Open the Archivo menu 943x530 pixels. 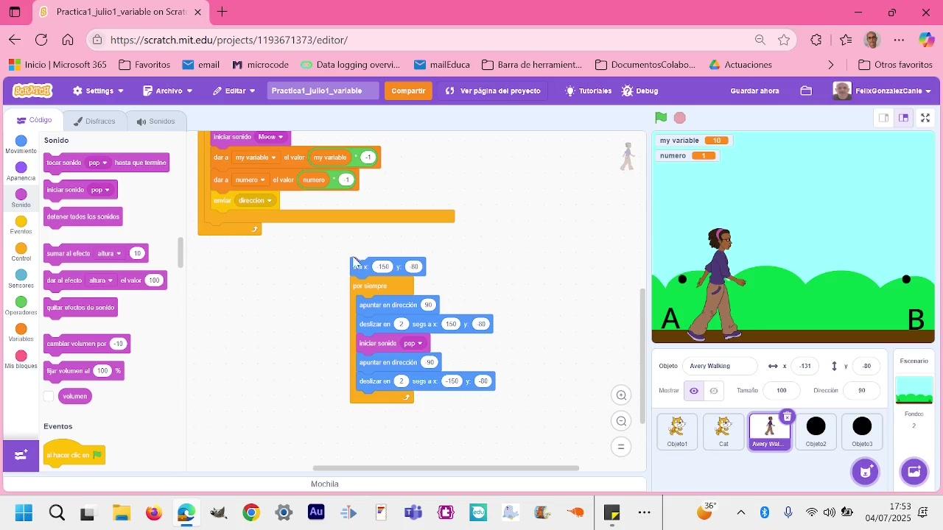168,91
